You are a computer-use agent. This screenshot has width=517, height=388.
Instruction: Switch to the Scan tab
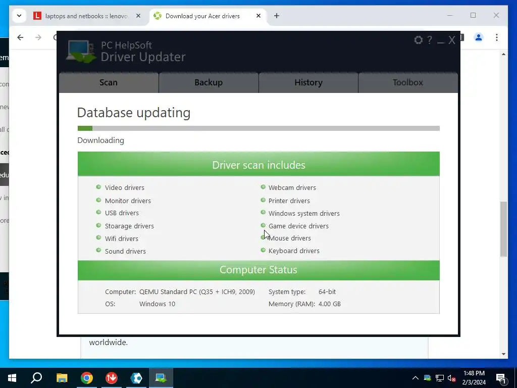tap(109, 82)
